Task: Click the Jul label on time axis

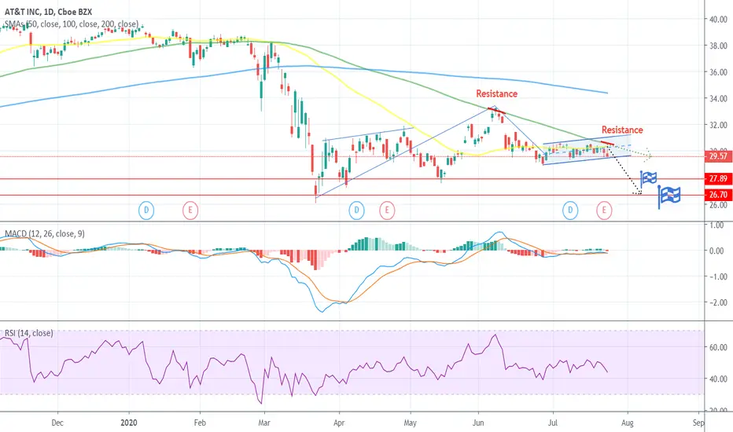Action: (553, 423)
